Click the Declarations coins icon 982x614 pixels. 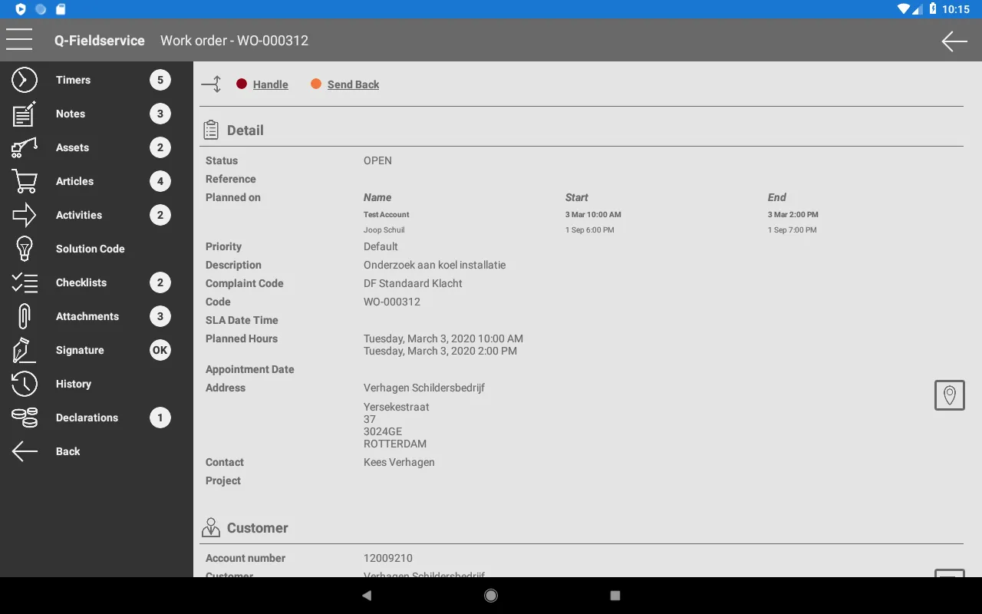25,418
